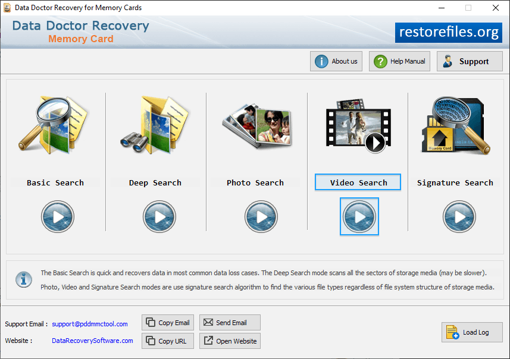510x359 pixels.
Task: Click the Basic Search magnifier folder icon
Action: pos(54,125)
